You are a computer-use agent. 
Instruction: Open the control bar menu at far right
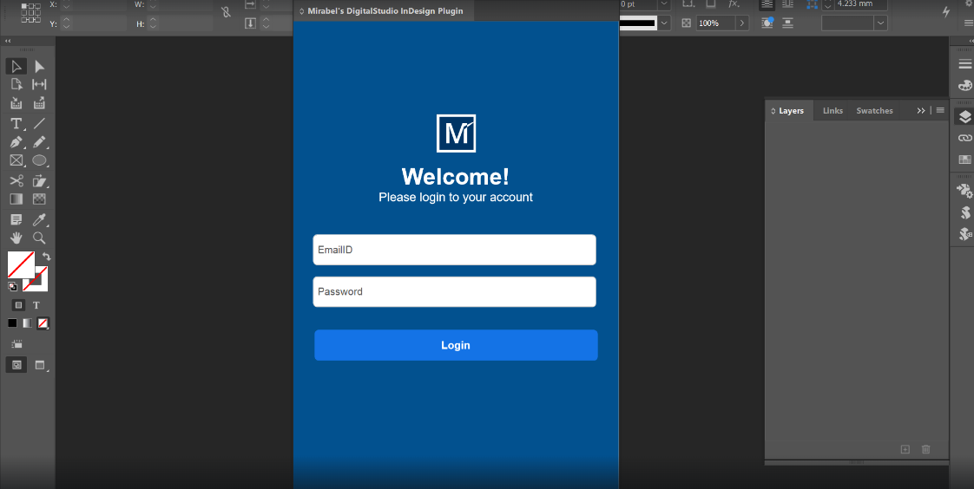(x=969, y=23)
